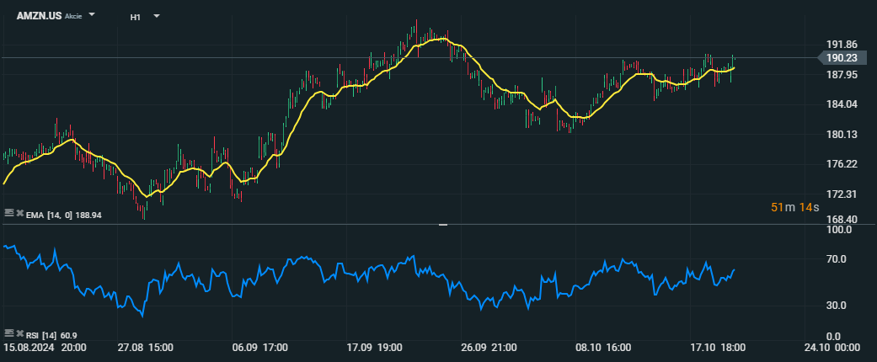
Task: Click the 26.09 21:00 time axis label
Action: click(490, 347)
